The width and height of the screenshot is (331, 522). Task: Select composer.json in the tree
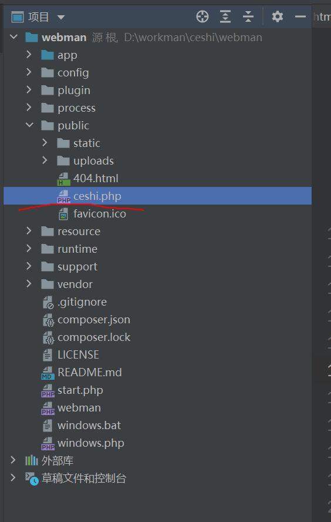click(x=94, y=320)
